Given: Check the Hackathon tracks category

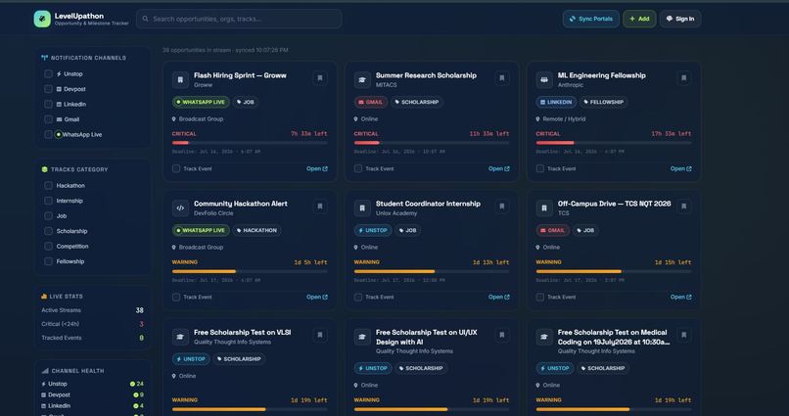Looking at the screenshot, I should tap(48, 186).
